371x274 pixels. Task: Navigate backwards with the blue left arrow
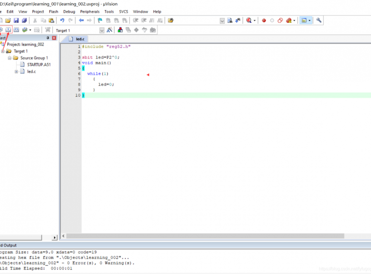81,20
